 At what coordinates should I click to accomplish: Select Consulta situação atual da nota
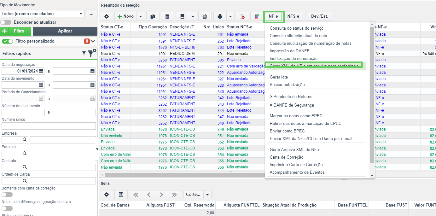298,36
